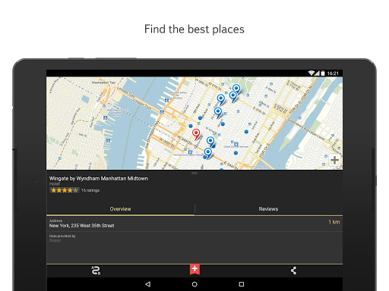Select the topmost blue map pin

(236, 89)
